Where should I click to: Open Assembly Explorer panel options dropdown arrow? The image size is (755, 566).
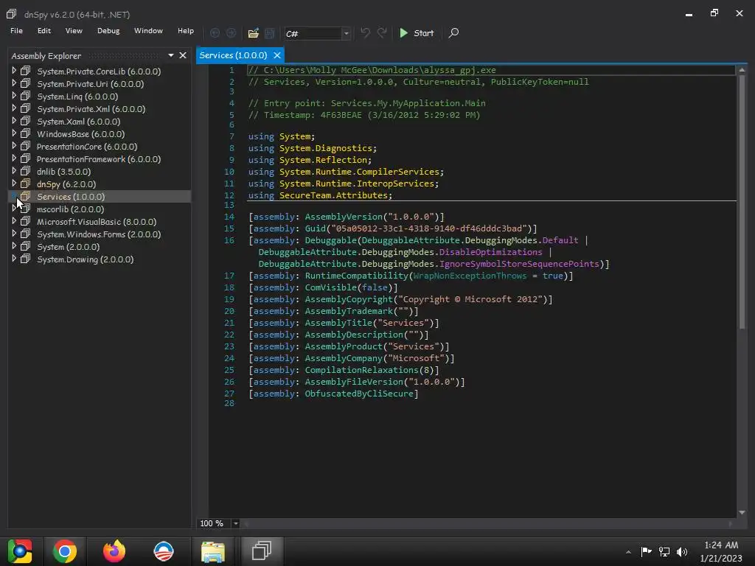(x=171, y=55)
